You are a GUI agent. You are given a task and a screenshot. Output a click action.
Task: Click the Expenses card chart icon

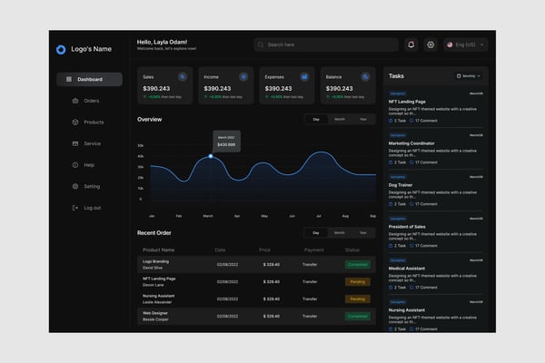coord(304,77)
